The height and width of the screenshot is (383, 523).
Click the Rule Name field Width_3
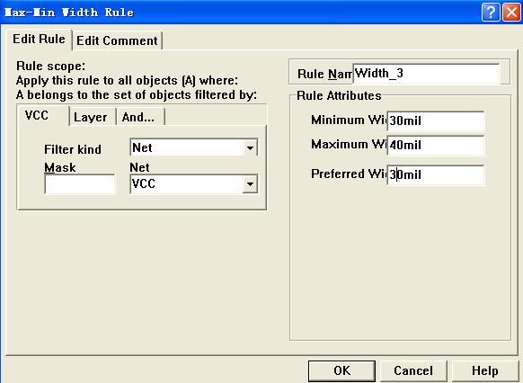point(426,73)
